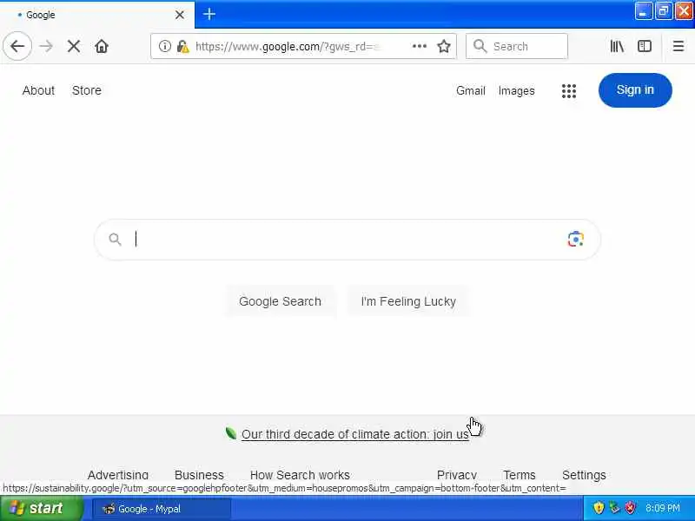This screenshot has height=521, width=695.
Task: Click the Sign in button
Action: click(x=635, y=90)
